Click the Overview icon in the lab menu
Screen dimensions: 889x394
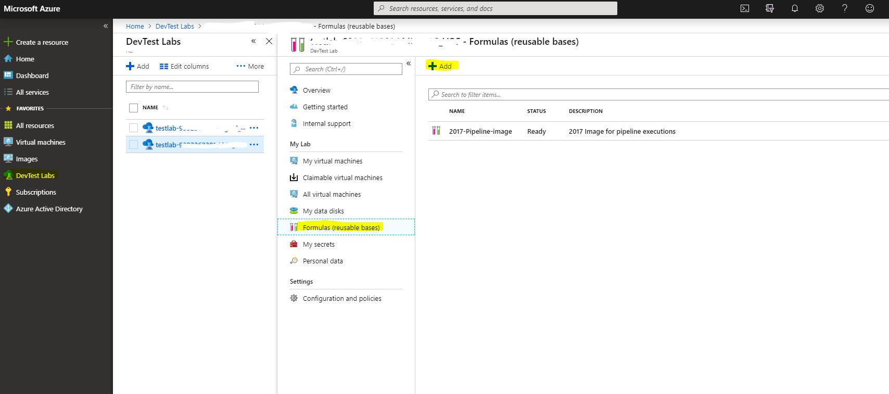click(x=294, y=90)
